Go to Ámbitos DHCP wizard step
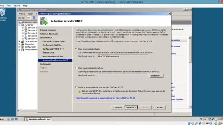 coord(48,53)
